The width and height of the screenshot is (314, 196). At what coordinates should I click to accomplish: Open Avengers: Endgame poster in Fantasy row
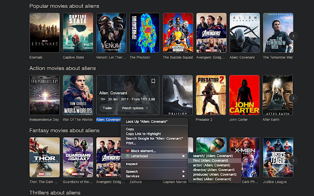[108, 157]
